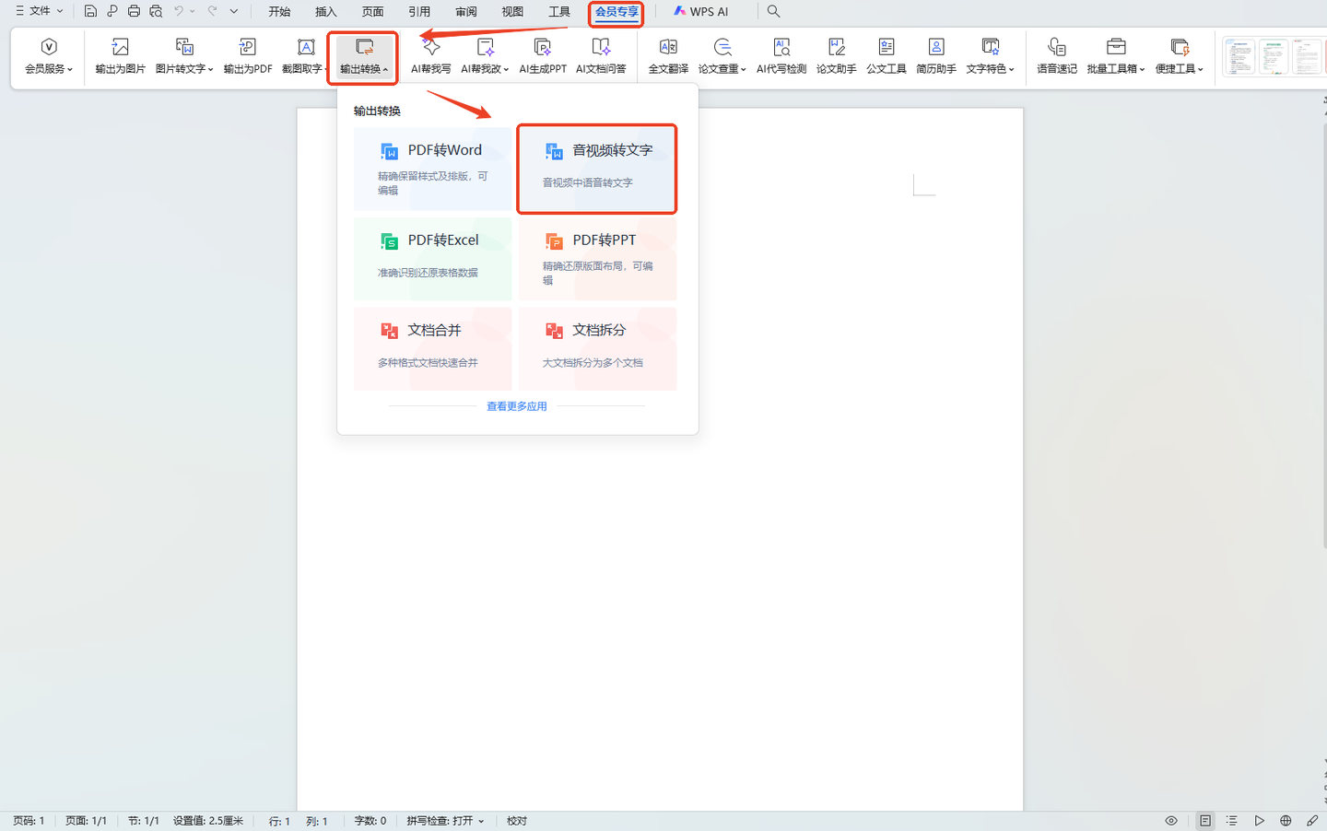Screen dimensions: 1327x831
Task: Open the 审阅 ribbon tab
Action: point(466,11)
